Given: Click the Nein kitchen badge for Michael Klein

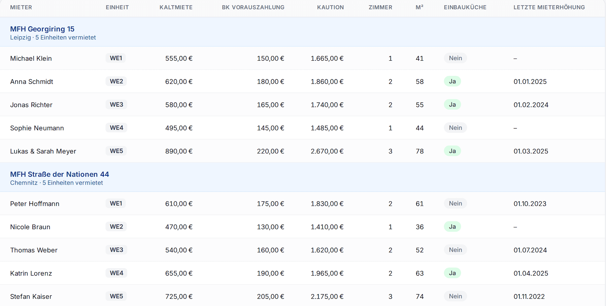Looking at the screenshot, I should tap(455, 58).
